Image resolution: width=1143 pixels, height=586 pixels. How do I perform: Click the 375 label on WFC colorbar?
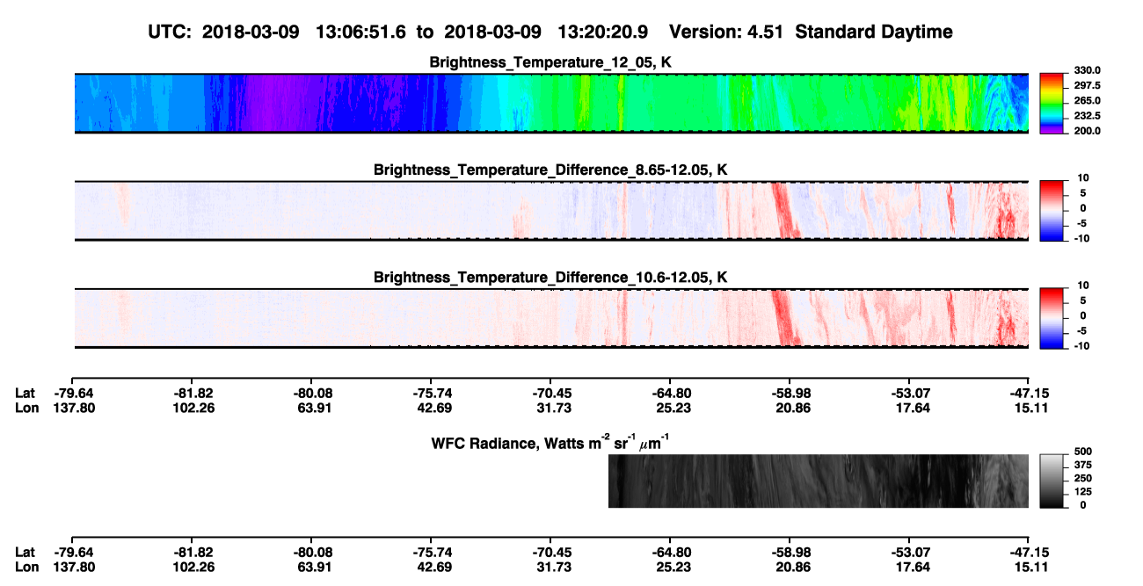(x=1081, y=464)
